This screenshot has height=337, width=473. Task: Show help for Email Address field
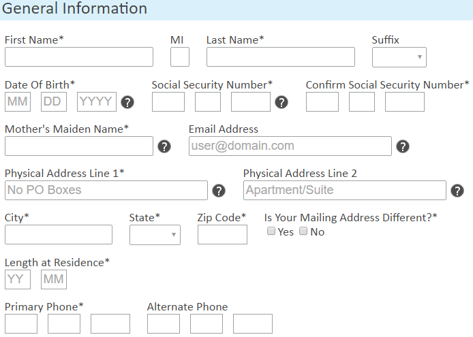[403, 146]
